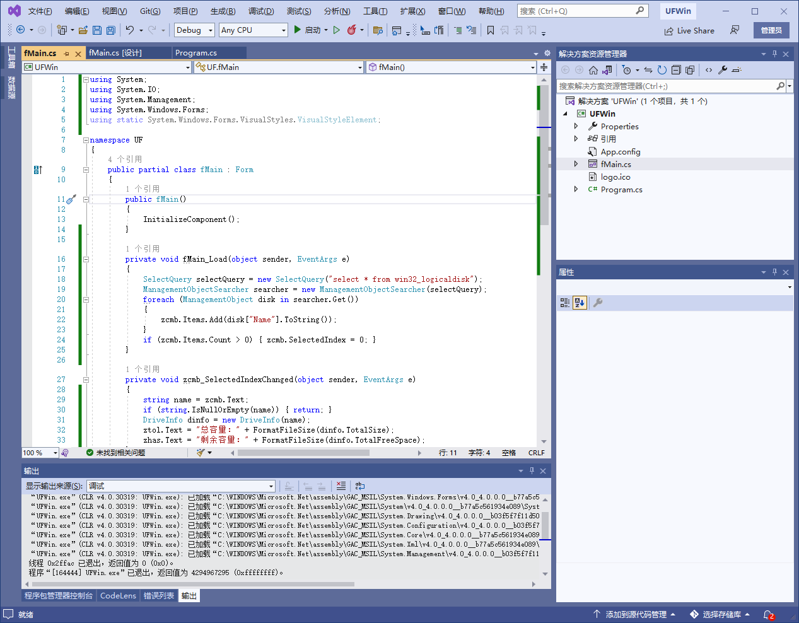The width and height of the screenshot is (799, 623).
Task: Start without debugging using hollow play icon
Action: [x=337, y=30]
